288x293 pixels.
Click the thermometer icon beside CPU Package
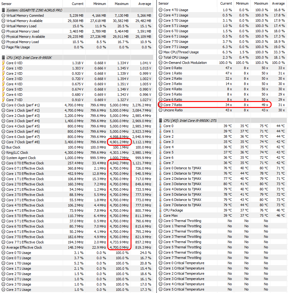pyautogui.click(x=160, y=210)
